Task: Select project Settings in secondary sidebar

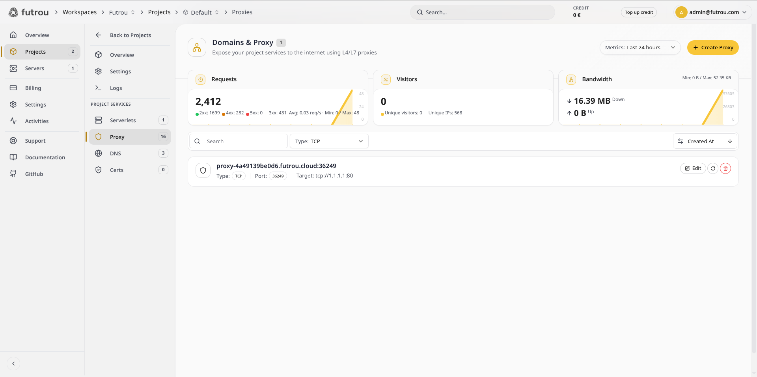Action: click(130, 71)
